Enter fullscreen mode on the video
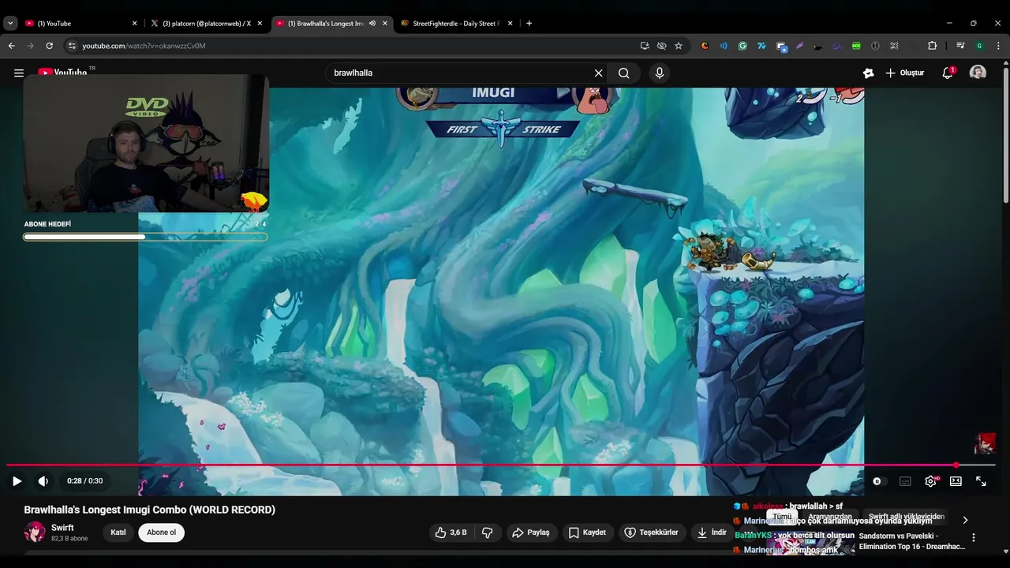The height and width of the screenshot is (568, 1010). [x=981, y=481]
